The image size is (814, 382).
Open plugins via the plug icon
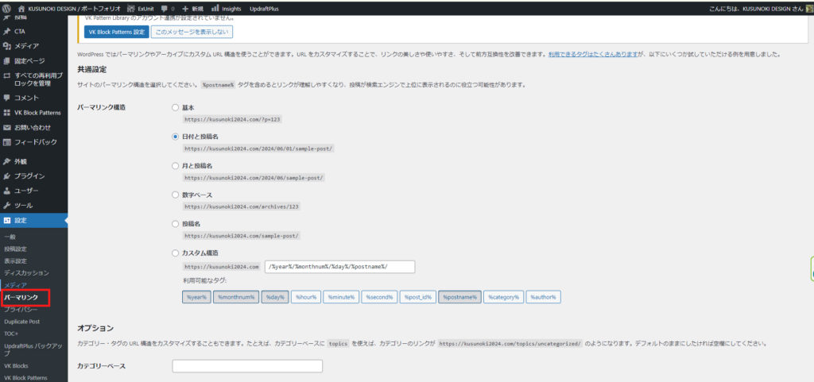pos(7,176)
